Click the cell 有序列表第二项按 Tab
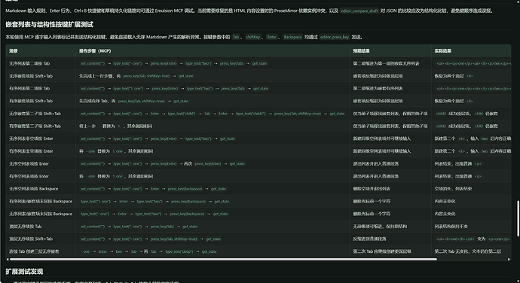 coord(29,89)
